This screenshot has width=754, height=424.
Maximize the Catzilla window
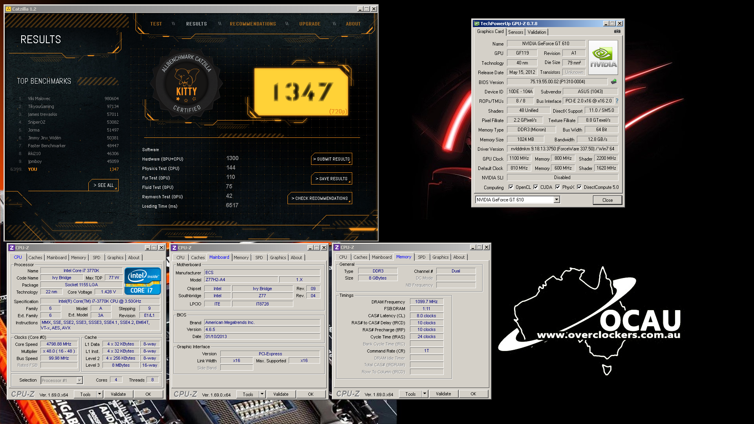(x=367, y=9)
